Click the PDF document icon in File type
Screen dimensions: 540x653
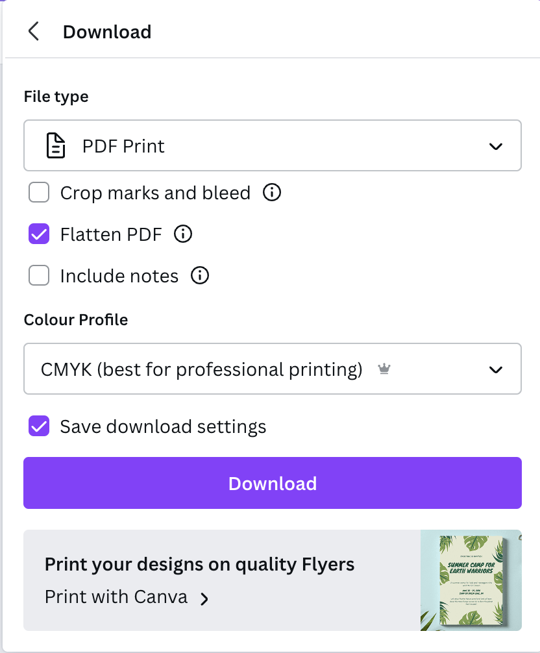point(56,146)
